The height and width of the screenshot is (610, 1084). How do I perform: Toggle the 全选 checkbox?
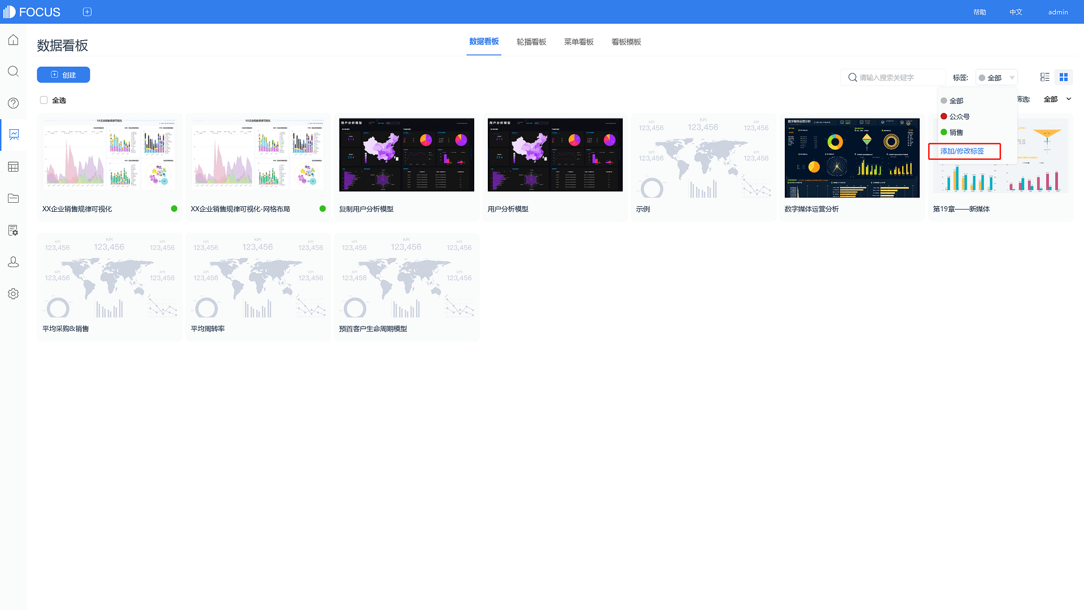(x=43, y=100)
